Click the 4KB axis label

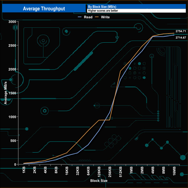click(x=45, y=170)
